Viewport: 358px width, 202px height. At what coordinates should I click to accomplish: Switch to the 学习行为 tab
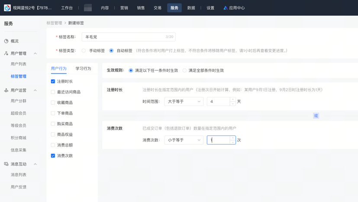pyautogui.click(x=84, y=68)
